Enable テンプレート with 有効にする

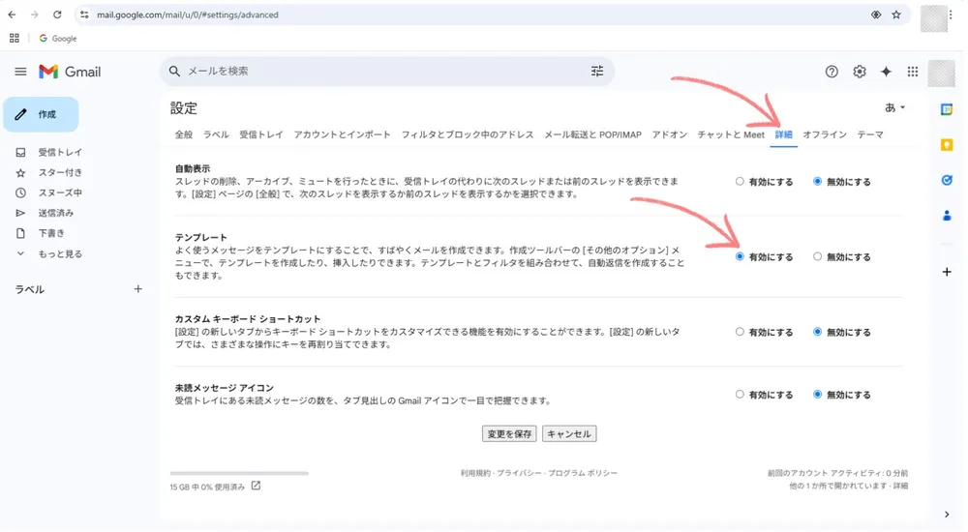click(x=740, y=256)
